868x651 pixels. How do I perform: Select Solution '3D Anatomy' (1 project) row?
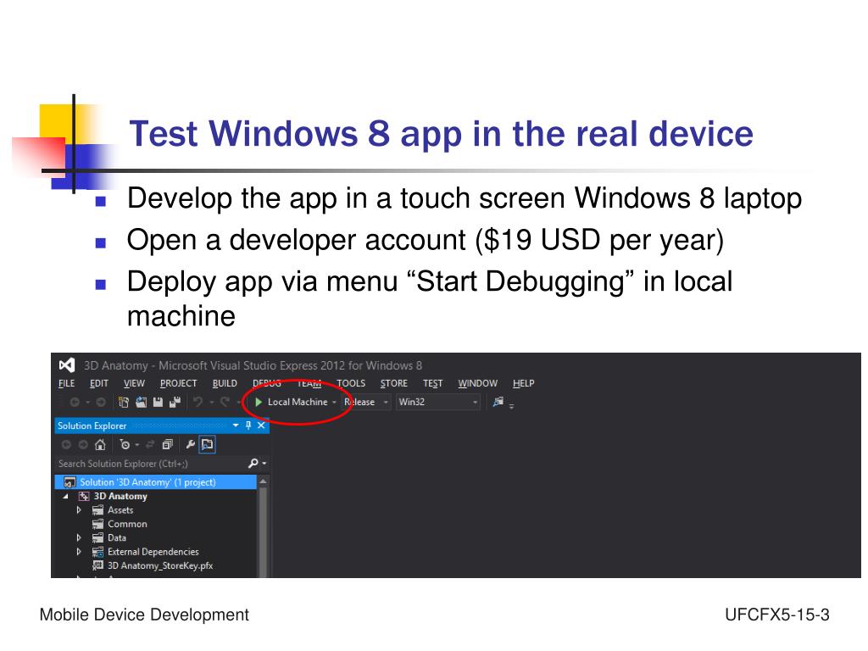[156, 482]
